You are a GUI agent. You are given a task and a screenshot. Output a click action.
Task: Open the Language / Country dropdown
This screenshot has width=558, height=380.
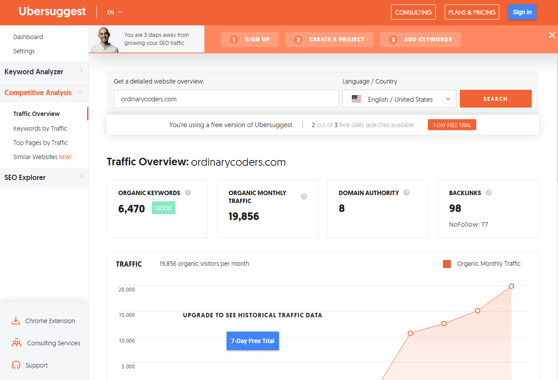tap(399, 99)
